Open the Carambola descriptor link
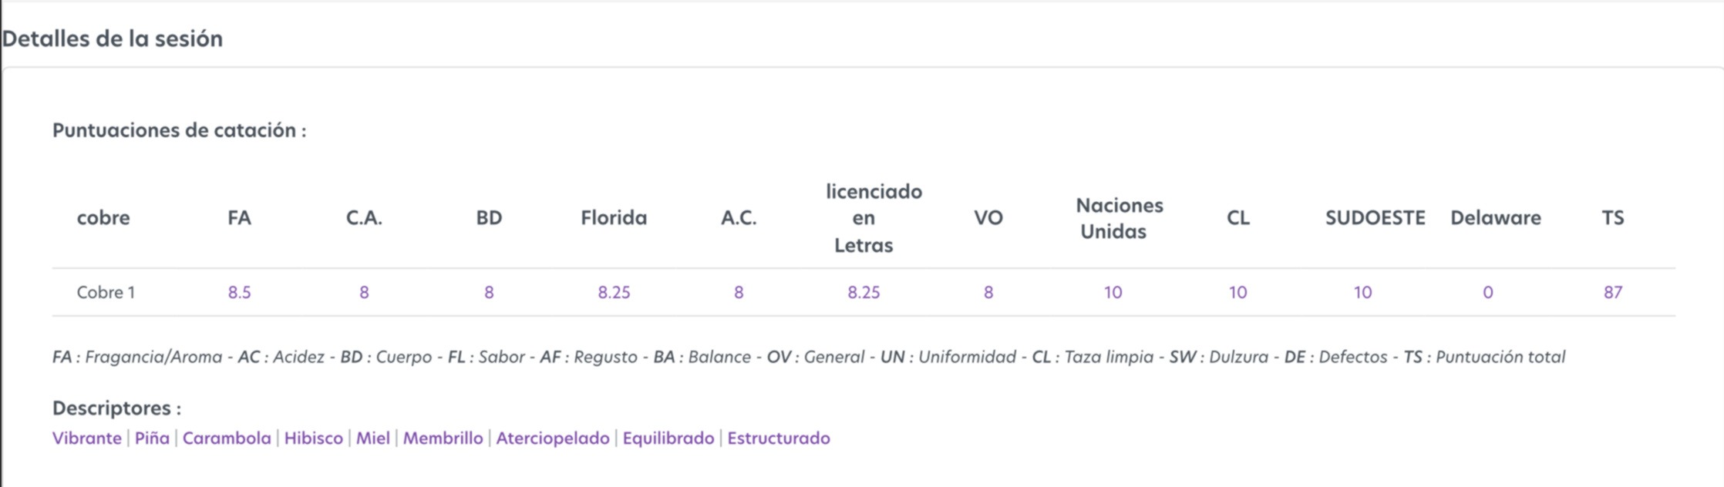 pos(227,438)
